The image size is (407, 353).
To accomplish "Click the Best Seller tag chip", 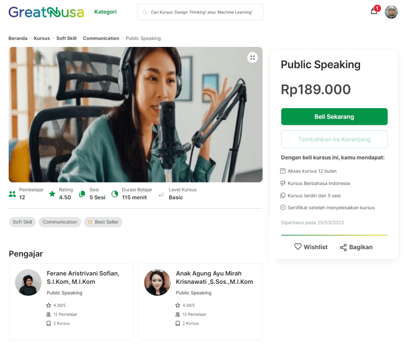I will (x=103, y=222).
